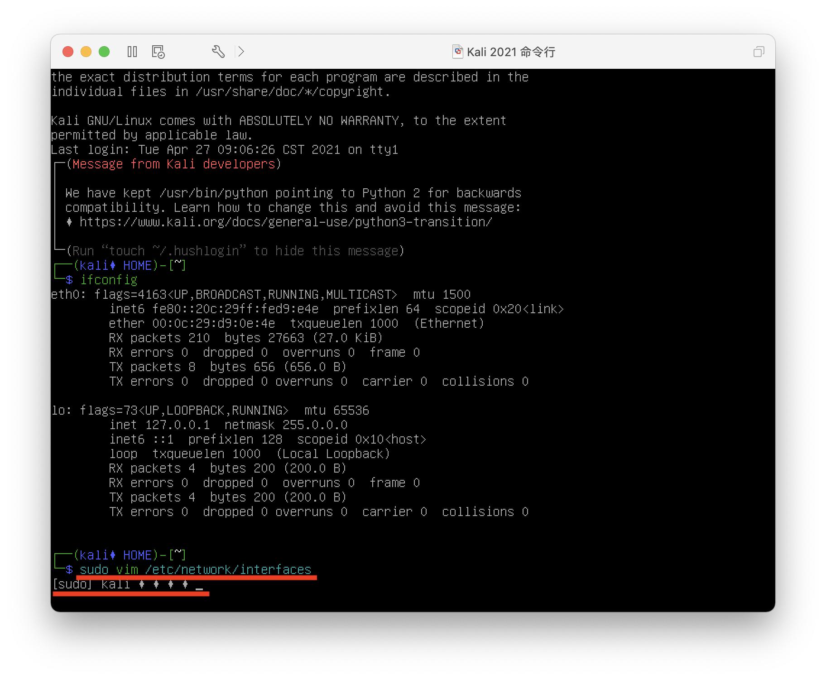This screenshot has width=826, height=679.
Task: Click the python3-transition URL line
Action: pos(286,222)
